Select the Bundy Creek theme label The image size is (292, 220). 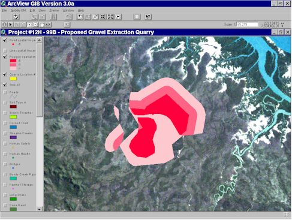(x=22, y=174)
